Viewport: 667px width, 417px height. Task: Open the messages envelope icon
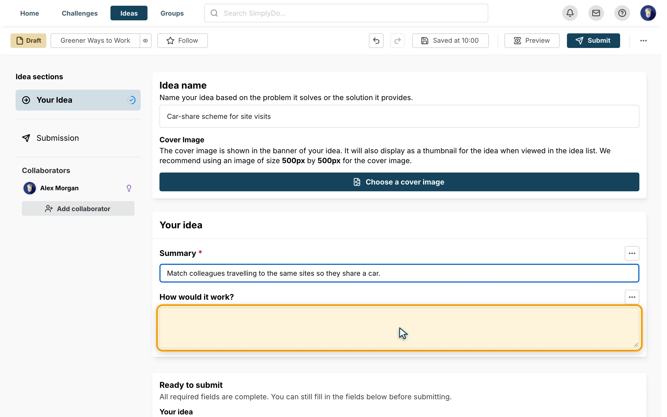pos(596,13)
